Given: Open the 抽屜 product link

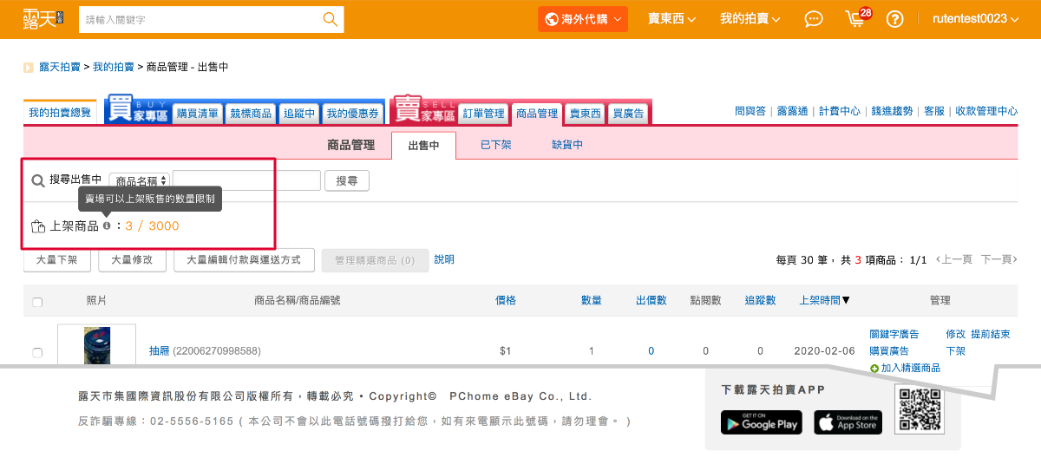Looking at the screenshot, I should click(159, 351).
